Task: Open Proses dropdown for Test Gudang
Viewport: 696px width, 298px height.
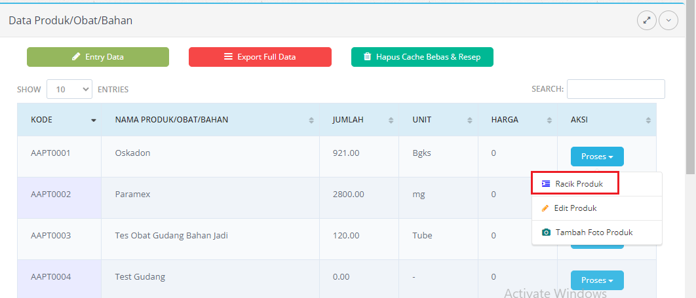Action: pos(597,280)
